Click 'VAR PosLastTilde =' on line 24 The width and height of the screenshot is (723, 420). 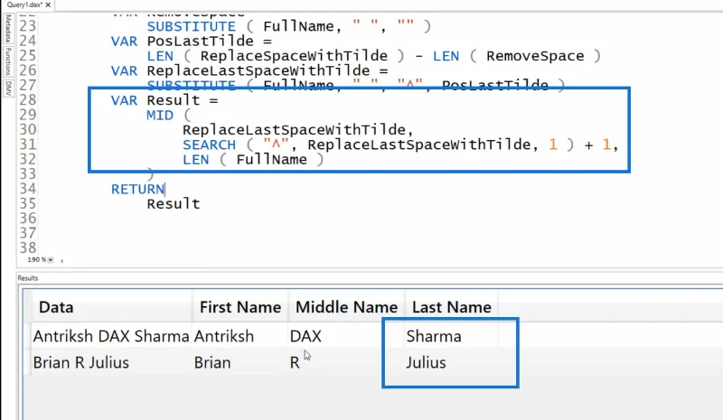coord(191,41)
